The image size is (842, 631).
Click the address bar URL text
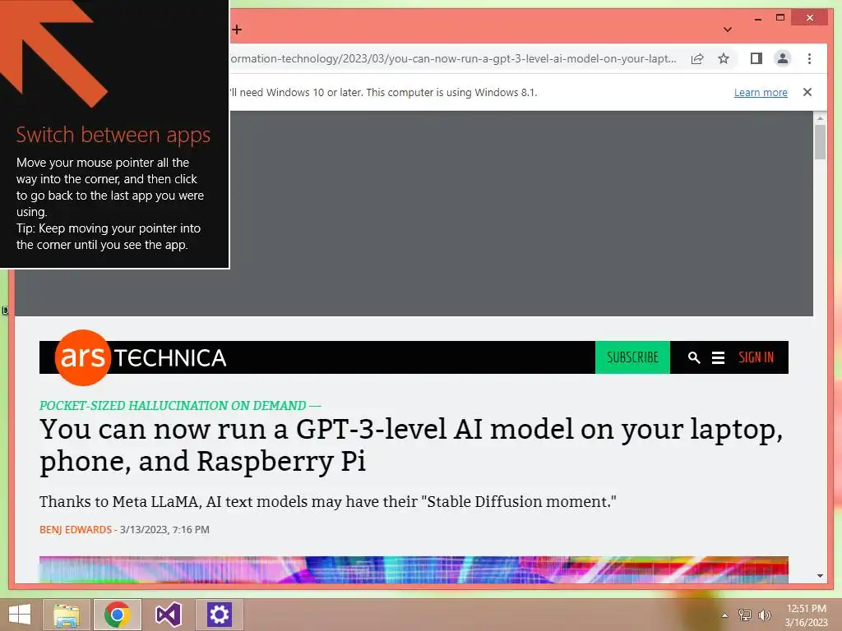(453, 58)
